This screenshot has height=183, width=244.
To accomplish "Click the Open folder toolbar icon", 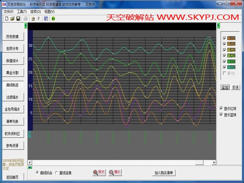I will tap(12, 18).
